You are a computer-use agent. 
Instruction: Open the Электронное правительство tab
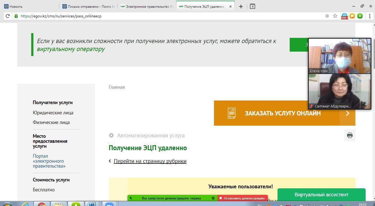click(x=147, y=6)
